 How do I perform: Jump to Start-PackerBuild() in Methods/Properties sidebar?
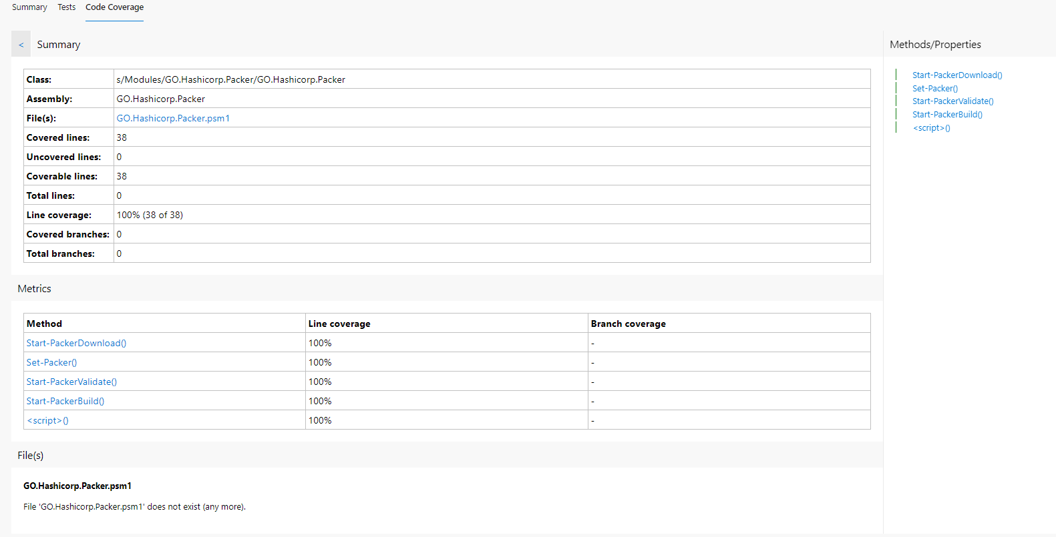tap(947, 115)
